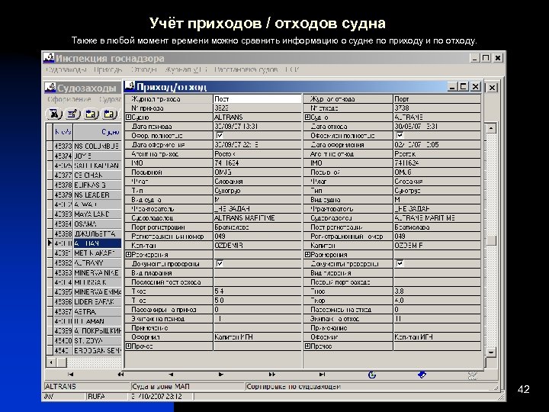
Task: Click status bar 'Сортировка по судозаходам'
Action: (x=294, y=387)
